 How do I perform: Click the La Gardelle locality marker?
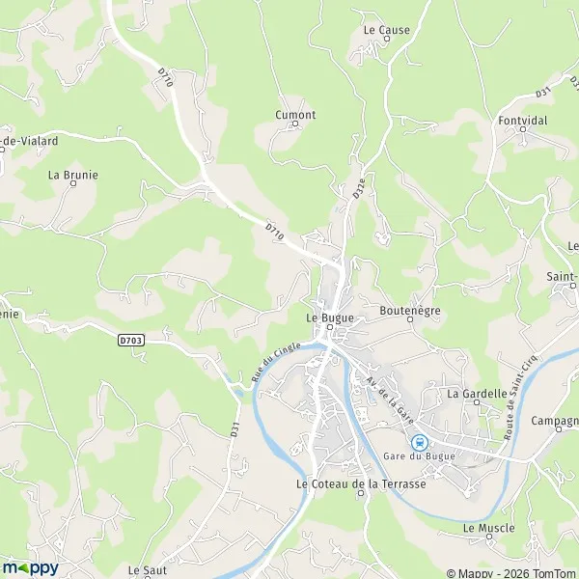[x=477, y=402]
